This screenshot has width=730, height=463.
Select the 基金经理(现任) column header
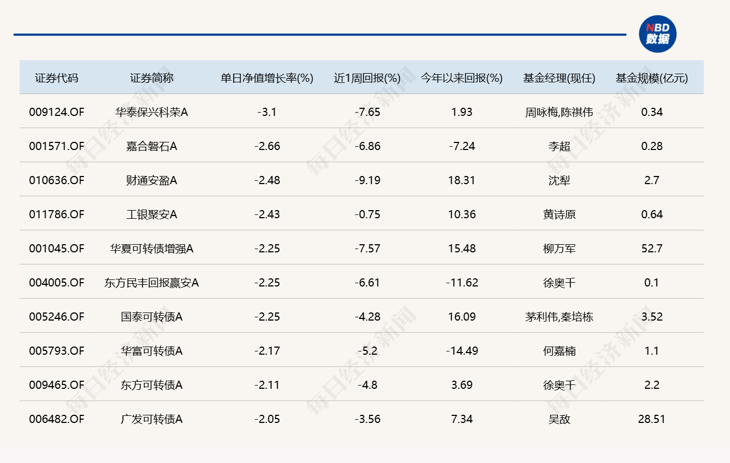click(559, 78)
